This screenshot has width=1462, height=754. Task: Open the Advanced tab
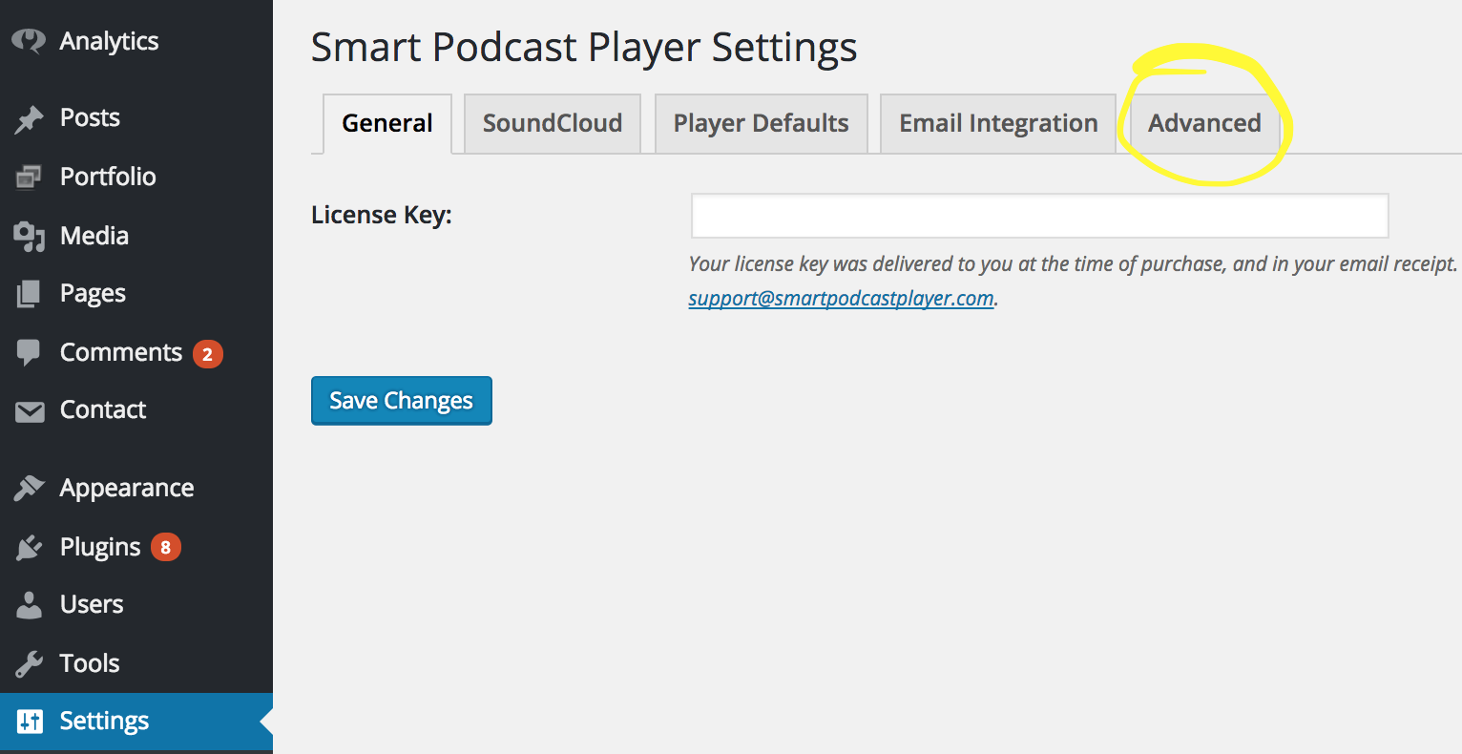1204,123
